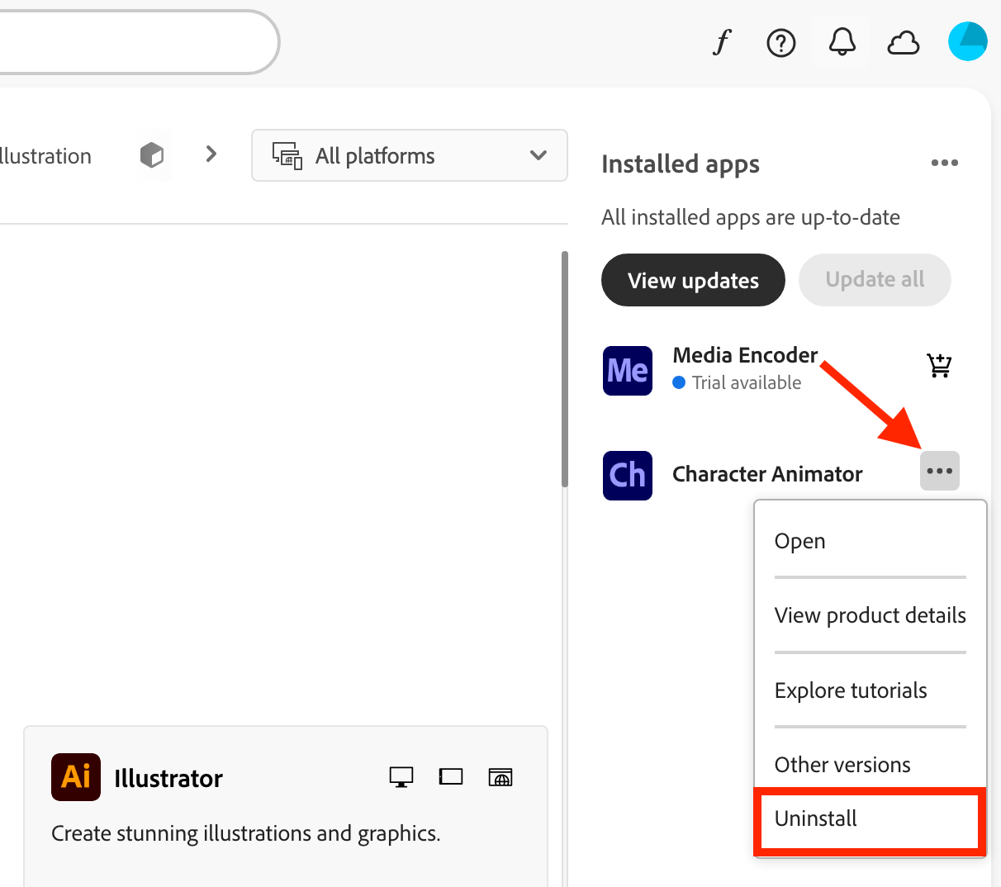
Task: Click the help question mark icon
Action: pos(780,43)
